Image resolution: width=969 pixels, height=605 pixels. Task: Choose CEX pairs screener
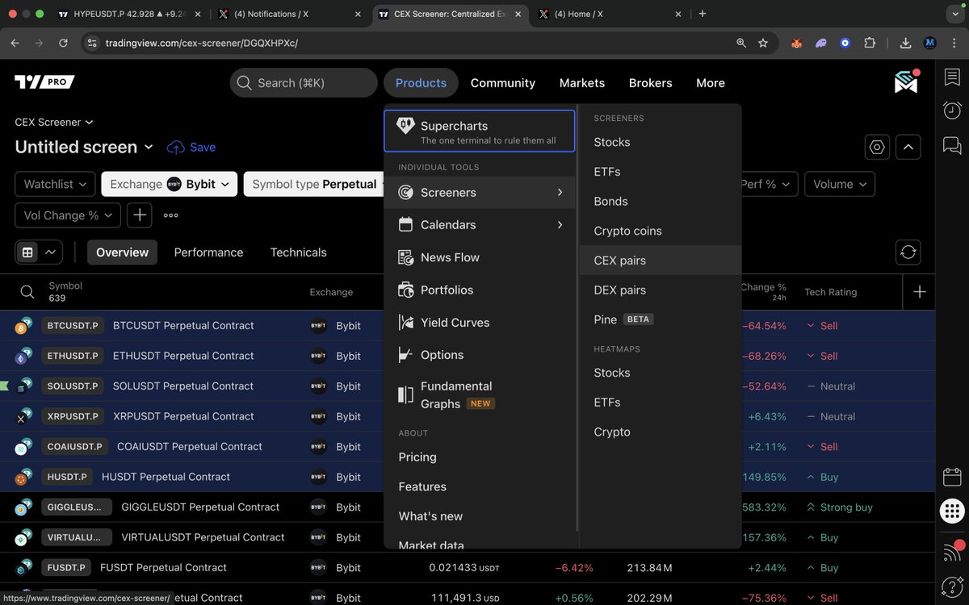[x=661, y=261]
